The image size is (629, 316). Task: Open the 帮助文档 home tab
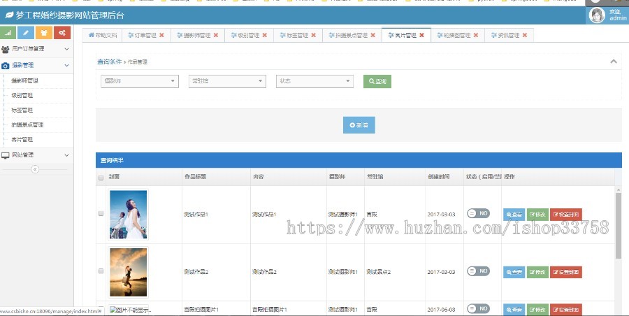coord(102,36)
